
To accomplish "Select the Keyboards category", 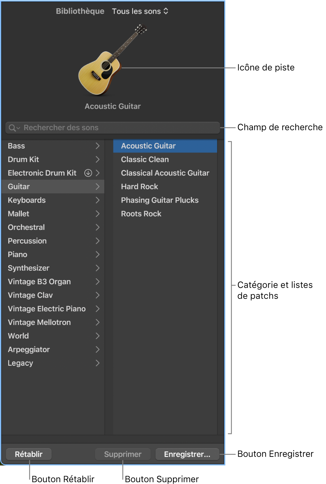I will pos(53,200).
